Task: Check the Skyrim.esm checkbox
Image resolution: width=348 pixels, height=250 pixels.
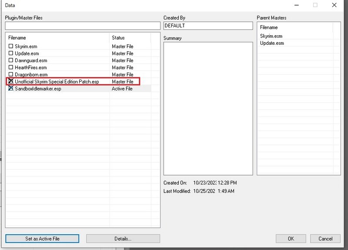Action: click(10, 46)
